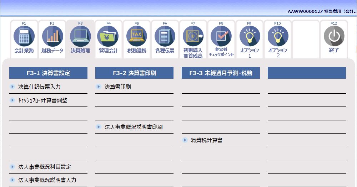Image resolution: width=357 pixels, height=187 pixels.
Task: Open the F6 各種伝票 documents icon
Action: coord(165,36)
